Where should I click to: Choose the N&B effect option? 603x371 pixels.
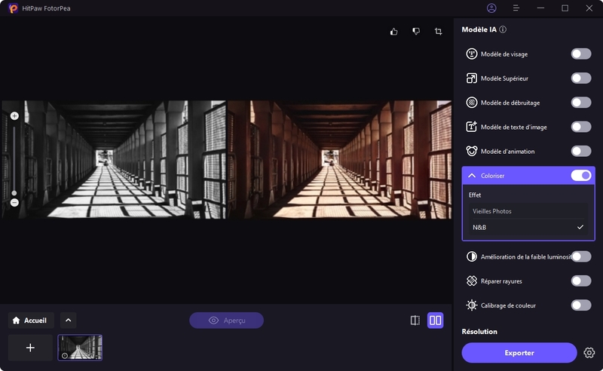coord(528,227)
